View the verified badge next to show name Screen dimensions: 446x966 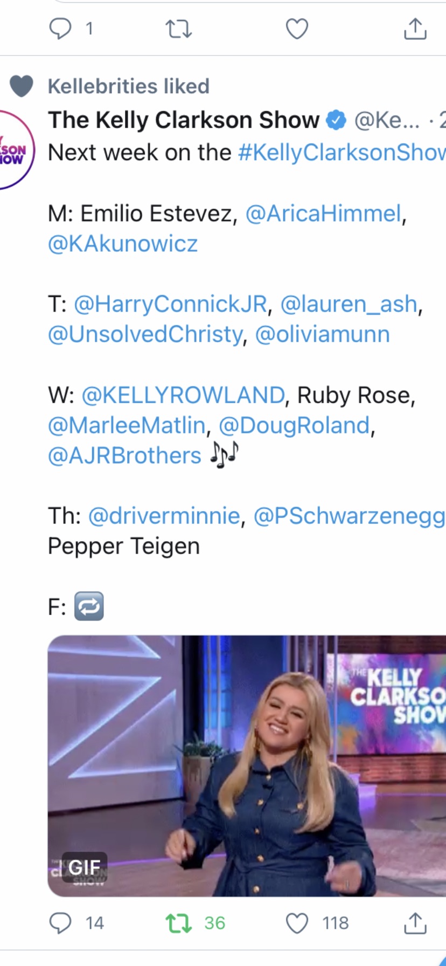(x=337, y=120)
